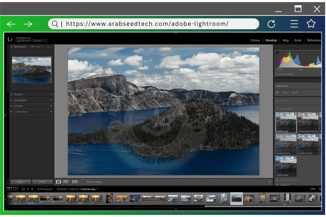This screenshot has width=326, height=217.
Task: Select the Adobe Monochrome profile
Action: click(x=308, y=122)
